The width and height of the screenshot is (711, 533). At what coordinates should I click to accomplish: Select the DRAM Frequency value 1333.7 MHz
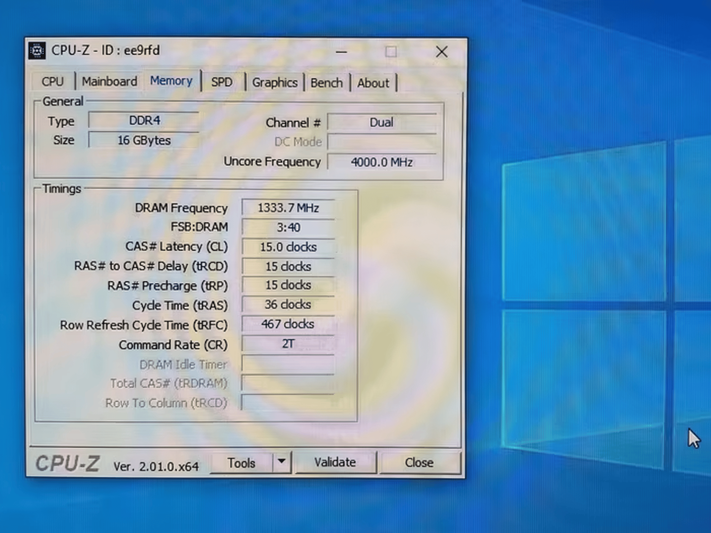click(x=288, y=208)
